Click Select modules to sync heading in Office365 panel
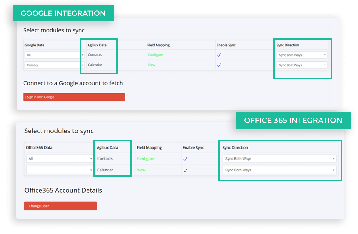This screenshot has width=358, height=234. [59, 131]
